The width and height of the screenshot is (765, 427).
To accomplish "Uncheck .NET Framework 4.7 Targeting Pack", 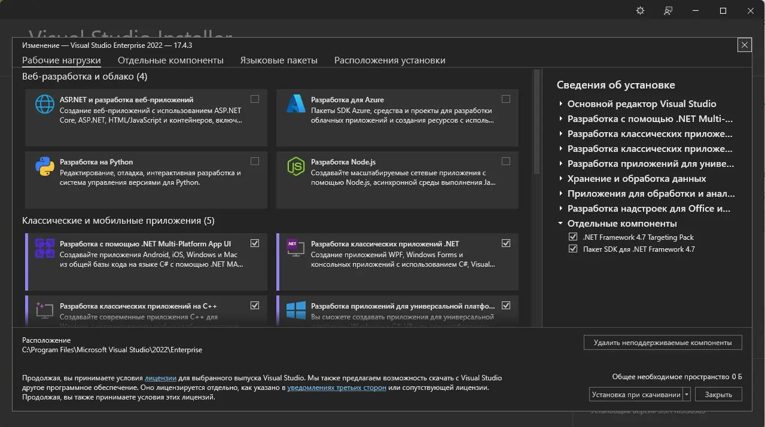I will [574, 237].
